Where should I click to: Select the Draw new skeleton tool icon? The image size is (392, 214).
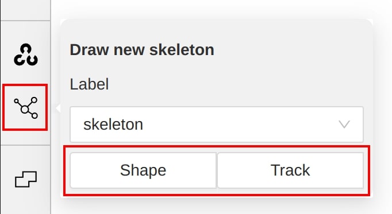tap(26, 107)
